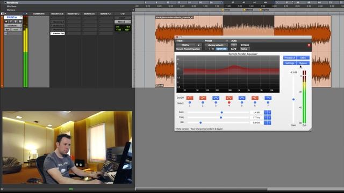Click the Freq slider handle

[221, 117]
